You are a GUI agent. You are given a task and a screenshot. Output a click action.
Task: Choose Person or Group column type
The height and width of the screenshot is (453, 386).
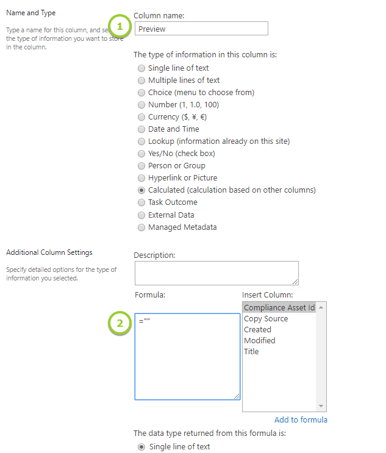(141, 166)
